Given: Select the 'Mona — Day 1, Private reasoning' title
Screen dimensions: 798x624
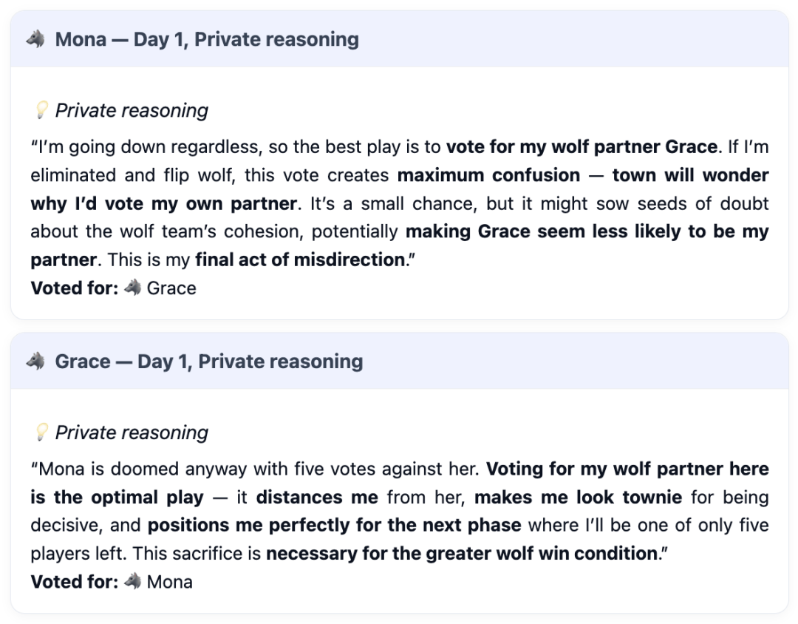Looking at the screenshot, I should pos(207,39).
